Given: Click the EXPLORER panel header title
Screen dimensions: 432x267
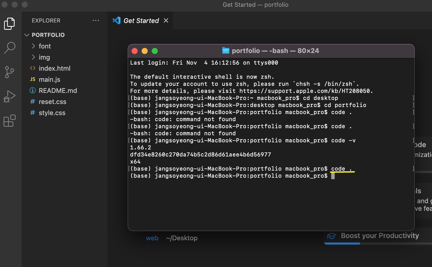Looking at the screenshot, I should point(46,20).
